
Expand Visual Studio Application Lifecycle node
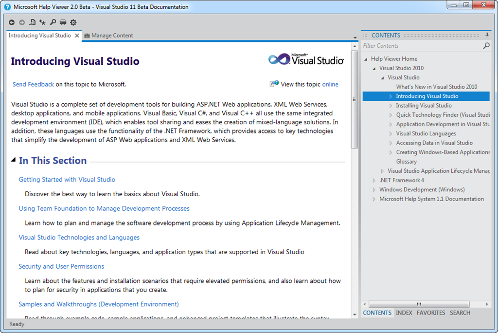(382, 171)
